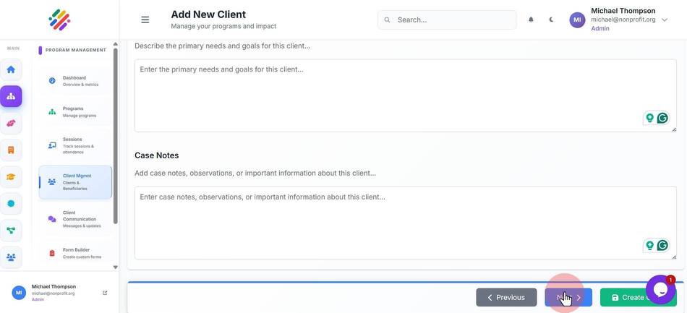Click the sidebar scroll up arrow
This screenshot has height=313, width=687.
(115, 44)
